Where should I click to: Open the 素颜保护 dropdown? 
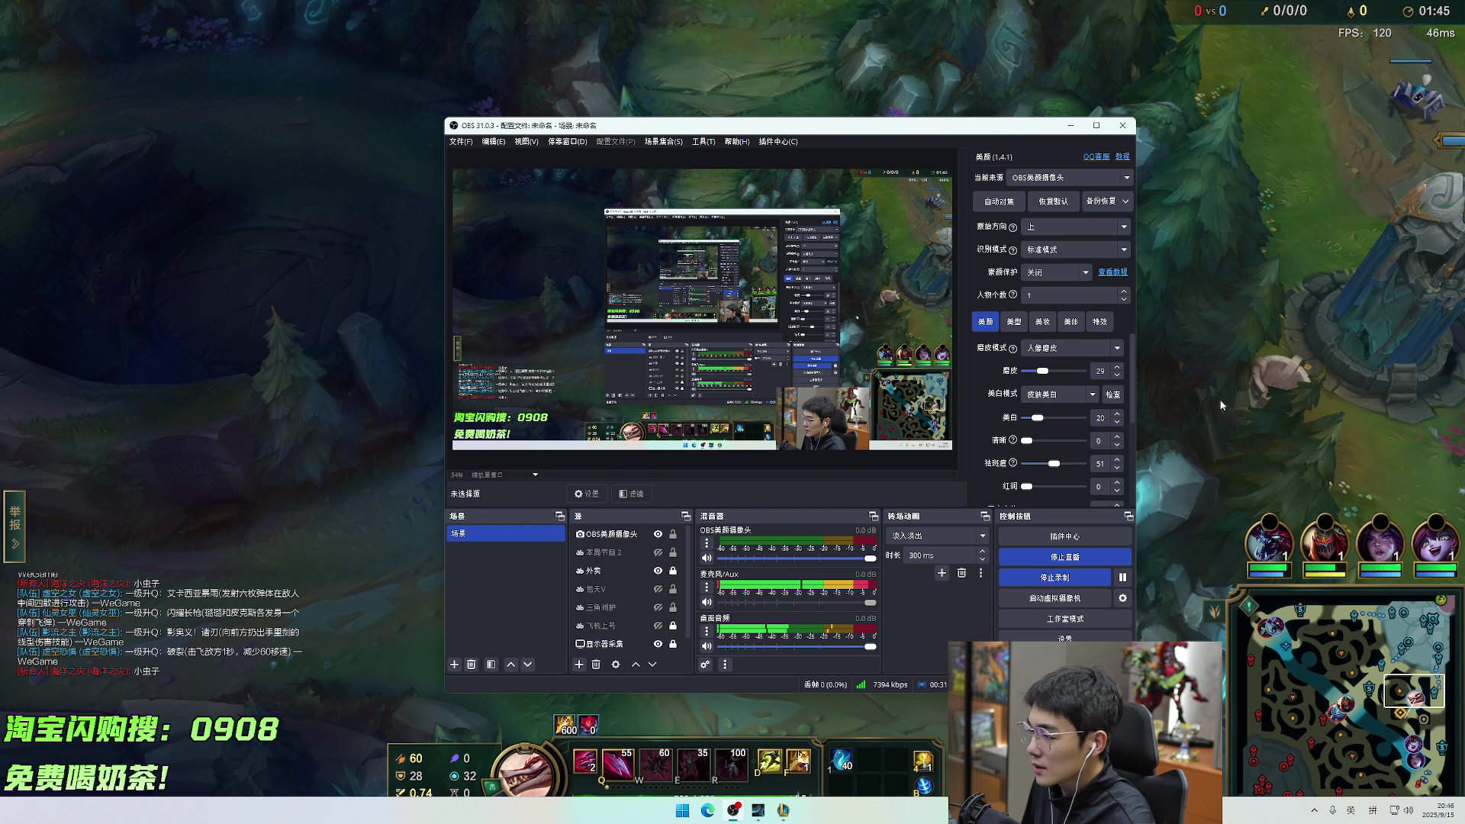[1057, 272]
